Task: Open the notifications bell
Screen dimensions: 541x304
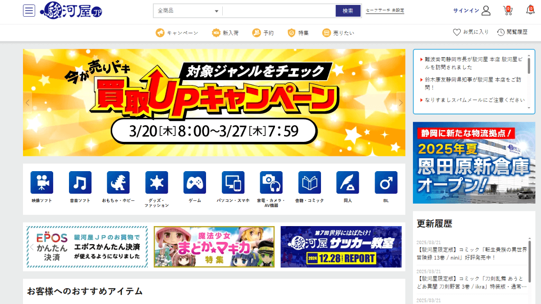Action: pos(530,10)
